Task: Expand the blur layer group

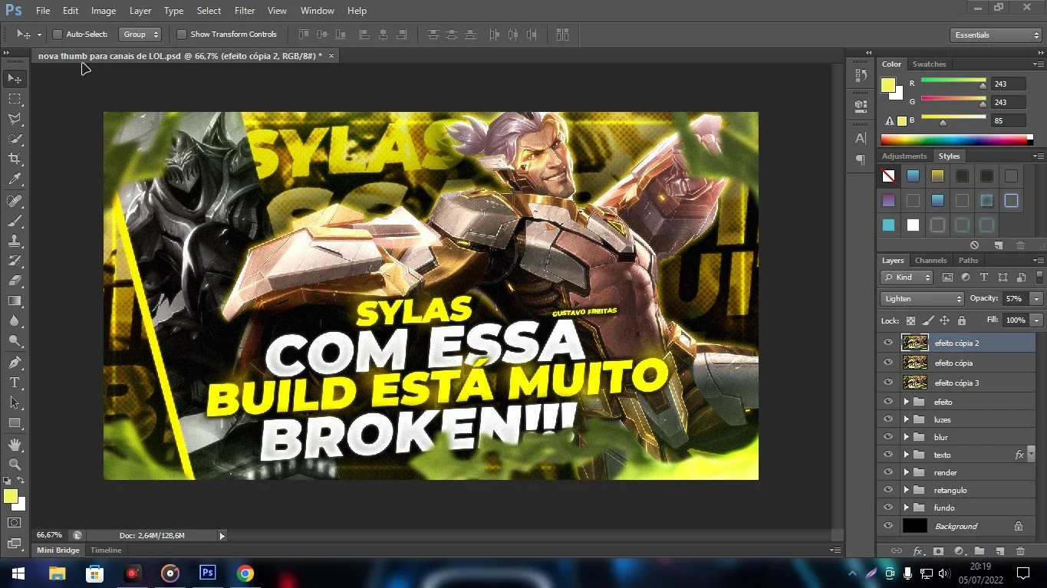Action: point(906,437)
